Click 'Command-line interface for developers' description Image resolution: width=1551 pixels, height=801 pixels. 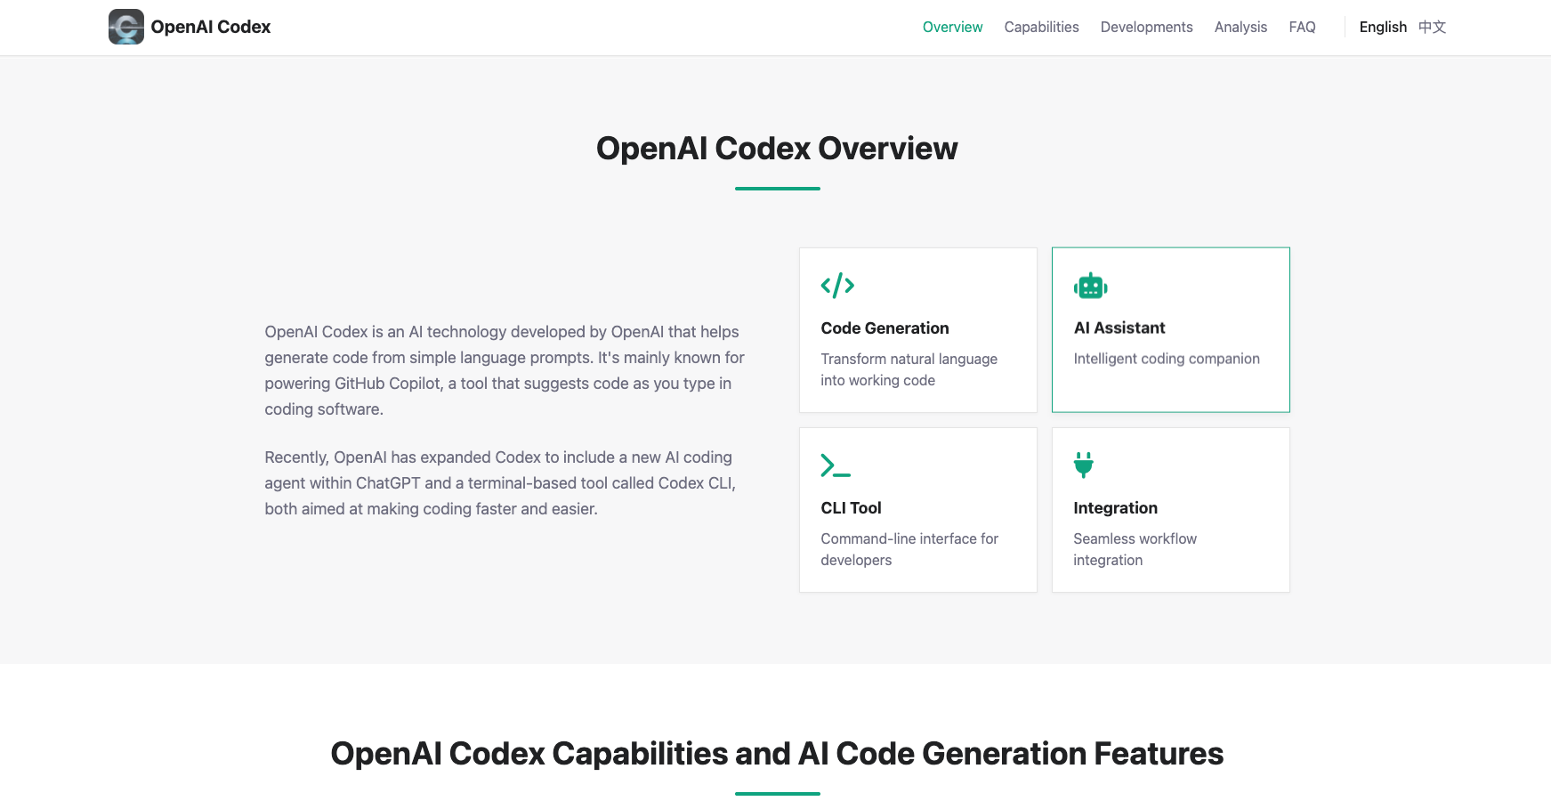click(x=909, y=549)
